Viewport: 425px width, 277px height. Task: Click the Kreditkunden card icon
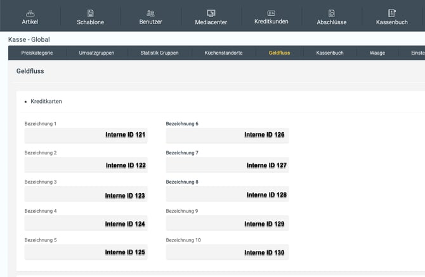[271, 13]
